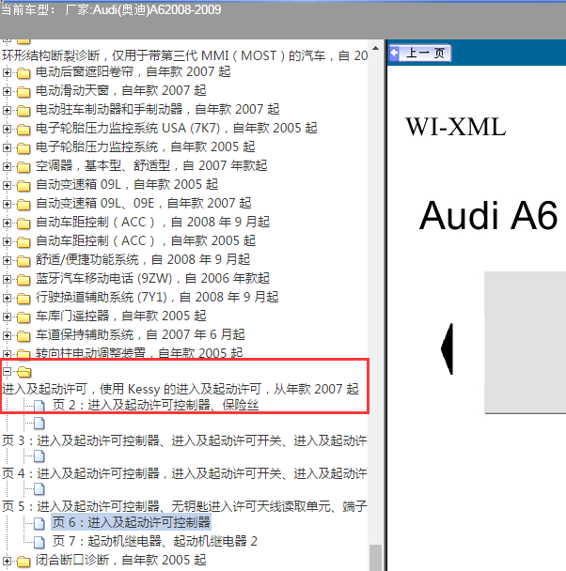Click folder icon of 行驶换道辅助系统 (7Y1)

(x=24, y=299)
